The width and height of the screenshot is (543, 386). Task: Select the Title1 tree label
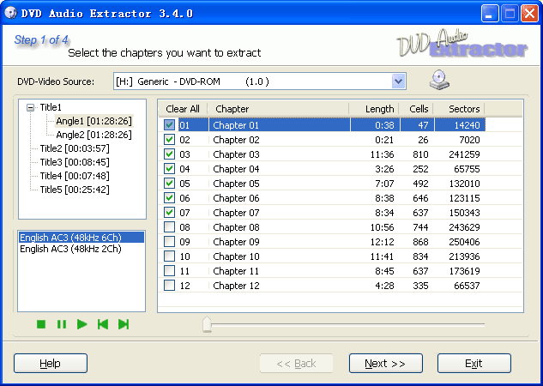[51, 107]
